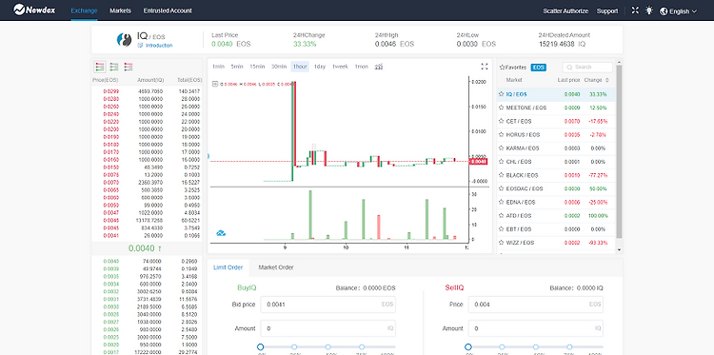Star the EBT / EOS market
The width and height of the screenshot is (714, 355).
click(x=502, y=229)
